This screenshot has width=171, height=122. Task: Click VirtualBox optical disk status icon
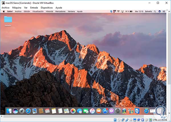[x=119, y=120]
